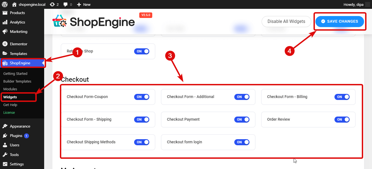Click Disable All Widgets button
This screenshot has height=169, width=372.
click(x=286, y=22)
